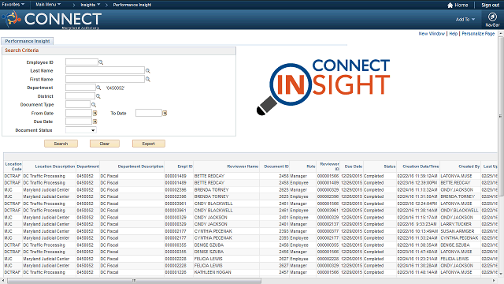Click into the Employee ID field
The width and height of the screenshot is (504, 284).
pyautogui.click(x=82, y=62)
